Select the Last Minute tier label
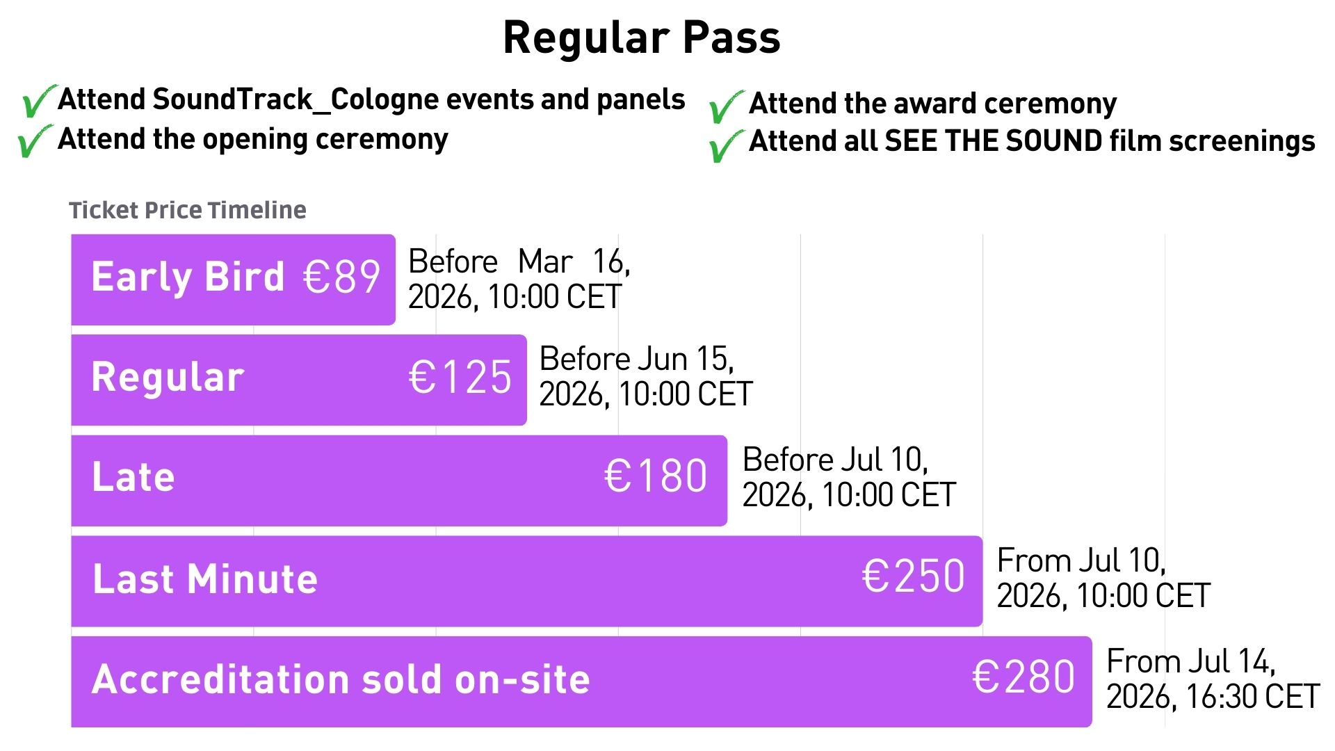This screenshot has width=1335, height=751. pyautogui.click(x=205, y=579)
